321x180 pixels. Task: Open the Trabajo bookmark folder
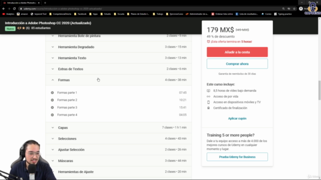tap(158, 14)
